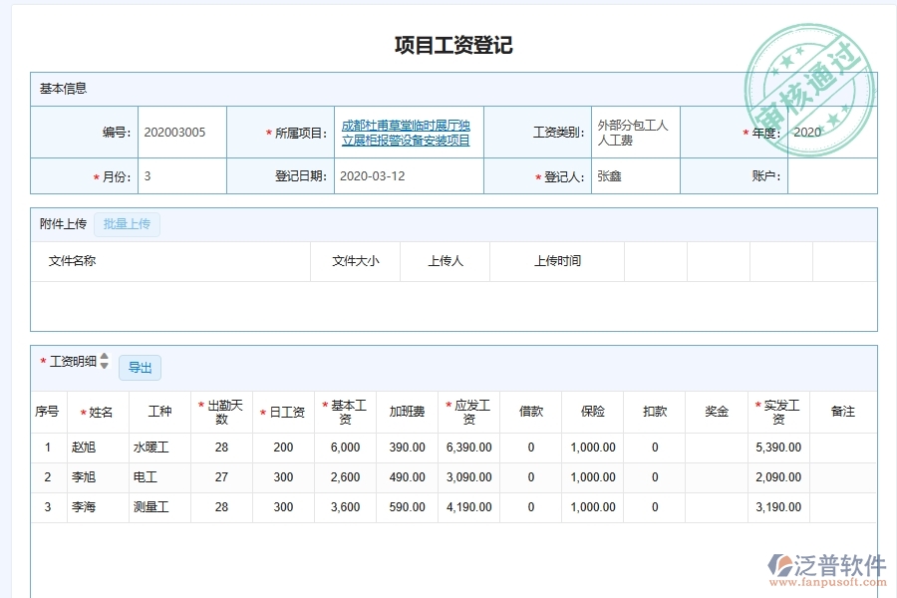This screenshot has height=598, width=897.
Task: Click the red asterisk beside 年度
Action: tap(745, 132)
